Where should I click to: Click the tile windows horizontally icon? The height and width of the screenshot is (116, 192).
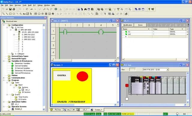coord(139,9)
